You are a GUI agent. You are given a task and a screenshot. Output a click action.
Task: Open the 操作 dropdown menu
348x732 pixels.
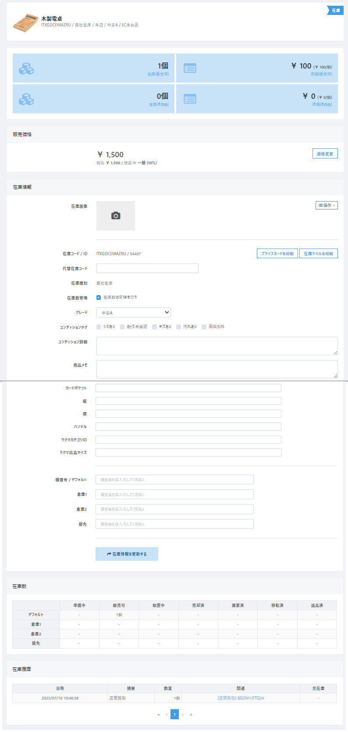(x=327, y=205)
